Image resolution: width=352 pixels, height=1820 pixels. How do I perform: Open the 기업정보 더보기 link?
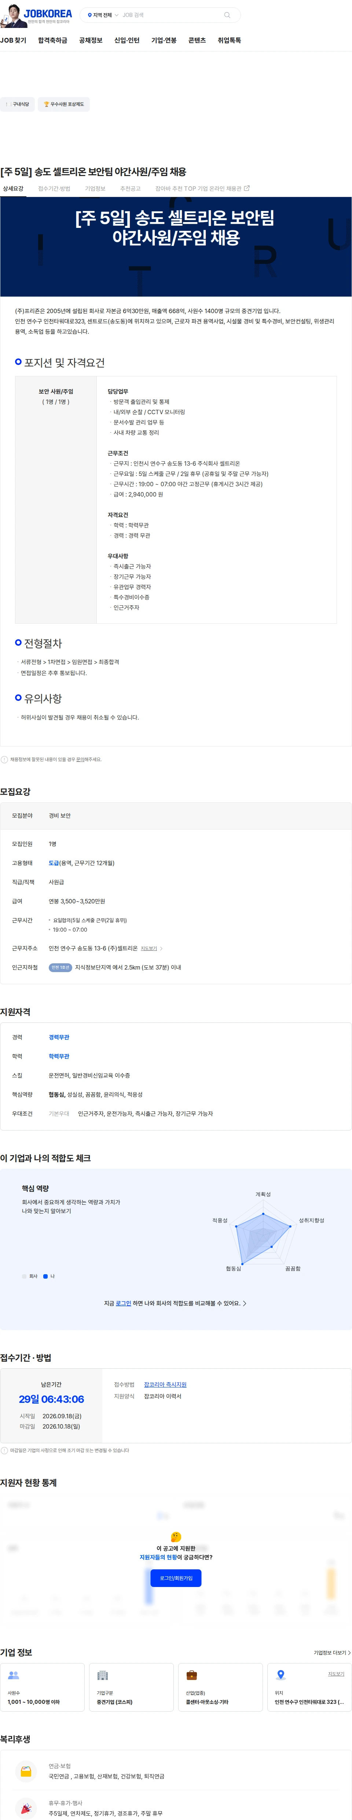pyautogui.click(x=332, y=1652)
